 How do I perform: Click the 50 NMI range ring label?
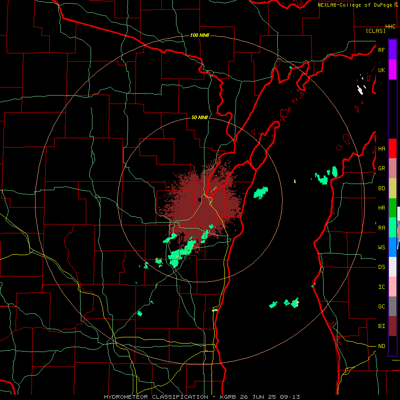(x=200, y=117)
